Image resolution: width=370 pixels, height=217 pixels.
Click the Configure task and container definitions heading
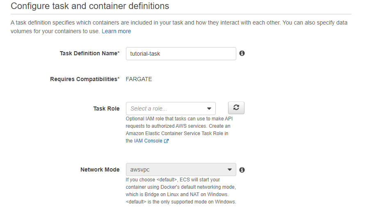tap(90, 6)
